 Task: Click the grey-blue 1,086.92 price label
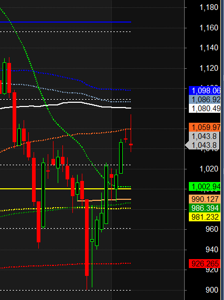205,100
